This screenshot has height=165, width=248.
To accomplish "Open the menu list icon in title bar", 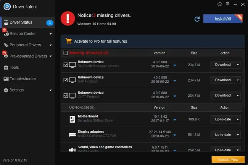I will 227,4.
